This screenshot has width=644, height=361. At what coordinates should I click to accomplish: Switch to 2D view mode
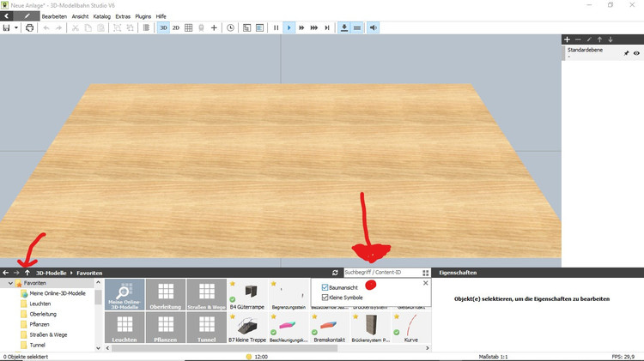pos(176,28)
